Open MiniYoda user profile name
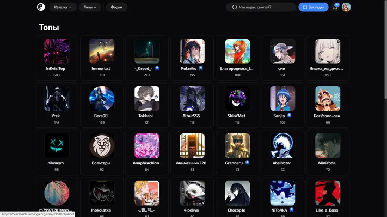The width and height of the screenshot is (387, 217). click(327, 163)
